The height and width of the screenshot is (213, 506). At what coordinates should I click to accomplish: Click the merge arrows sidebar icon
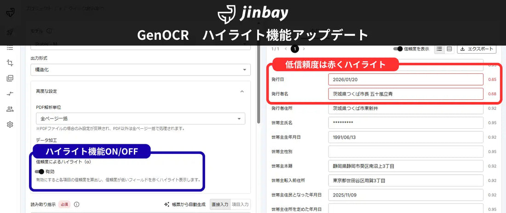(x=10, y=93)
